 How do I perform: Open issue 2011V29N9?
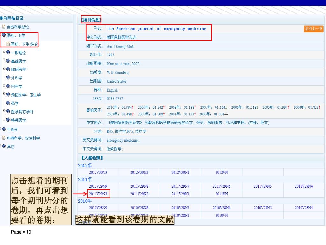click(x=98, y=186)
